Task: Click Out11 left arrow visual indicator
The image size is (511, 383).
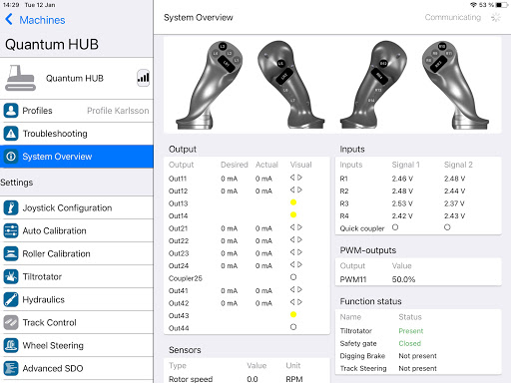Action: (x=292, y=178)
